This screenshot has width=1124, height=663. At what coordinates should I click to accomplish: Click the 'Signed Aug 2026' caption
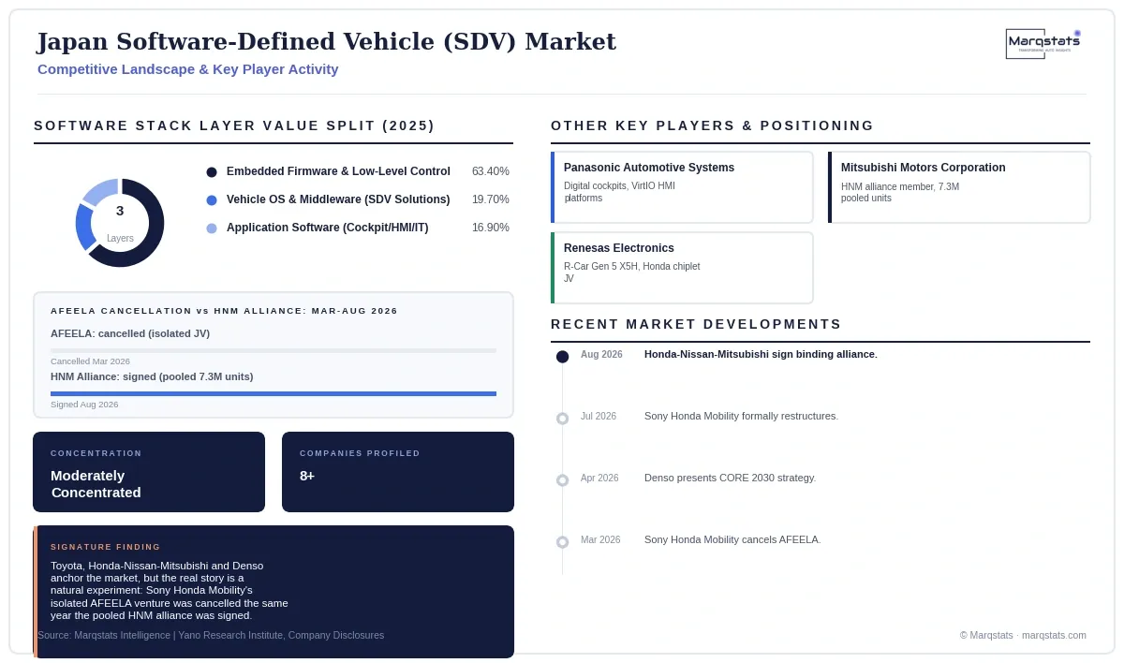pos(84,405)
